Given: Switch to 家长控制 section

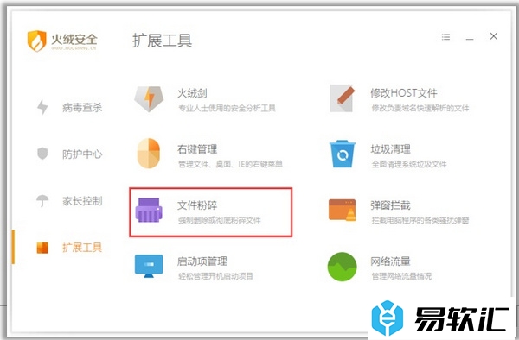Looking at the screenshot, I should coord(82,201).
